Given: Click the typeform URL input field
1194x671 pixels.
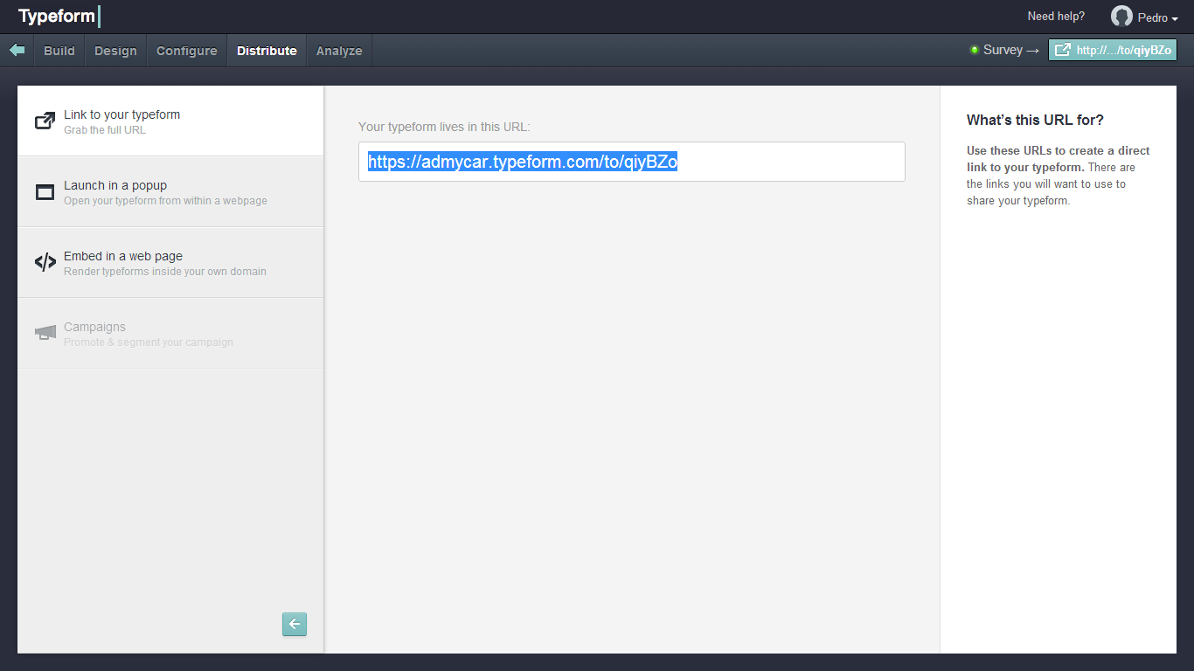Looking at the screenshot, I should click(x=631, y=162).
